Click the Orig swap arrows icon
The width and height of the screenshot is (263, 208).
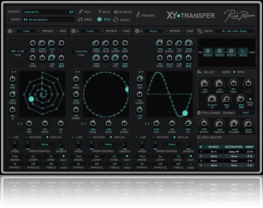(x=81, y=19)
